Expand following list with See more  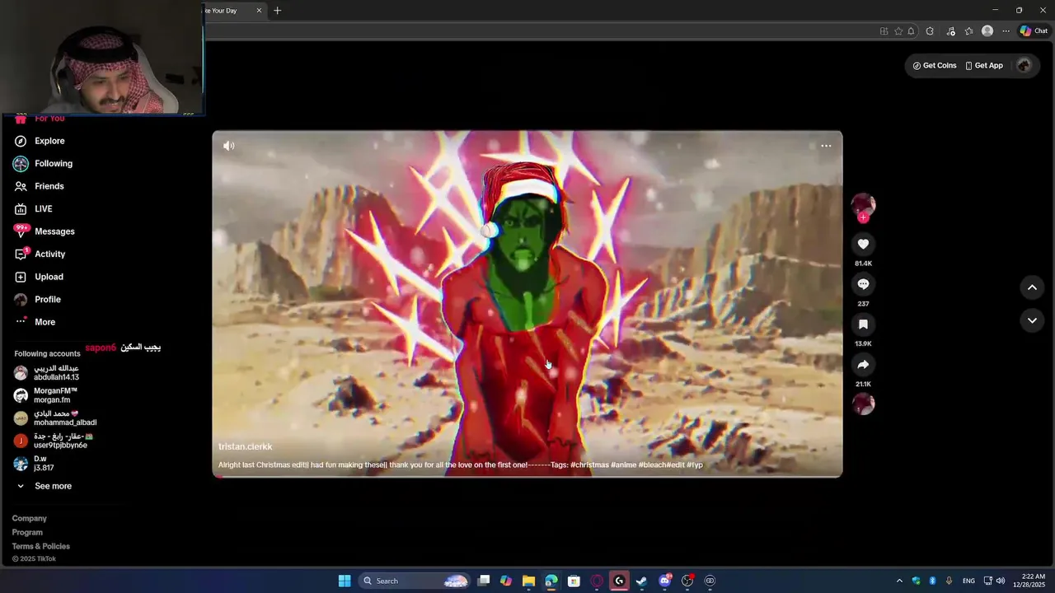click(x=45, y=486)
